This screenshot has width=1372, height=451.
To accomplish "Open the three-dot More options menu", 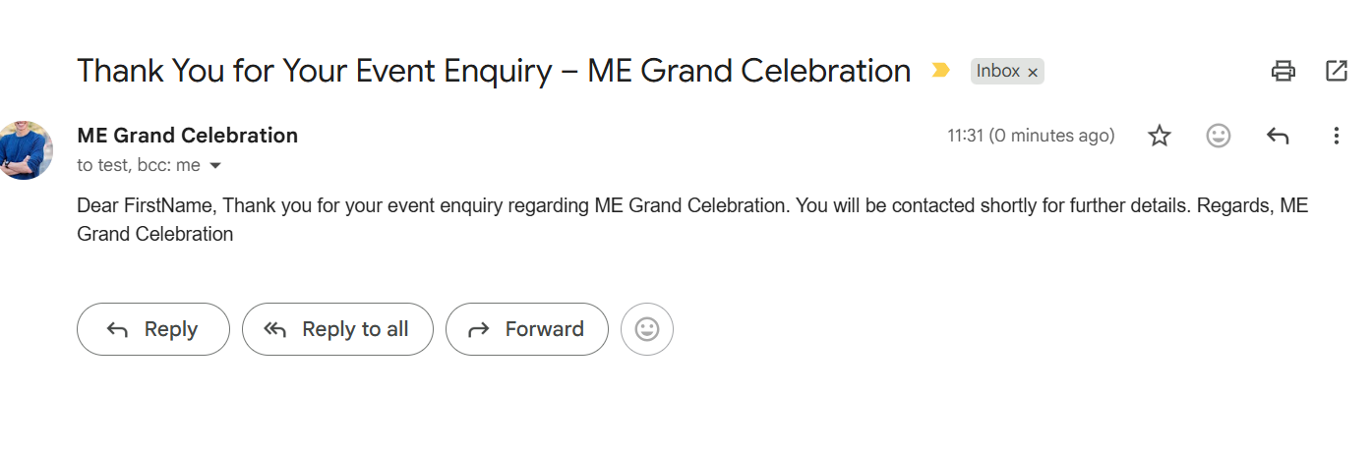I will click(x=1336, y=137).
